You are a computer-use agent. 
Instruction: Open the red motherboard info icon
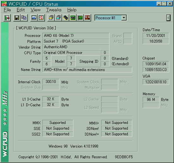[x=87, y=18]
